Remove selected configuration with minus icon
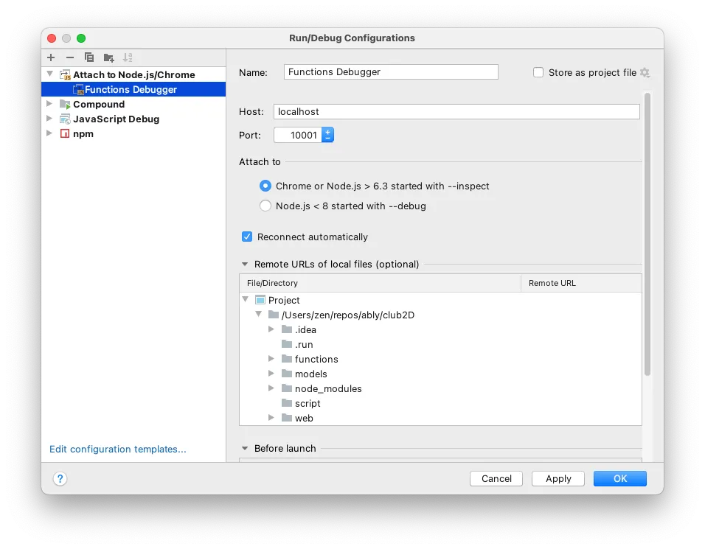The height and width of the screenshot is (549, 705). click(70, 57)
